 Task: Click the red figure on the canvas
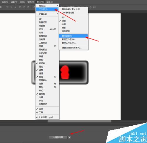pos(65,72)
